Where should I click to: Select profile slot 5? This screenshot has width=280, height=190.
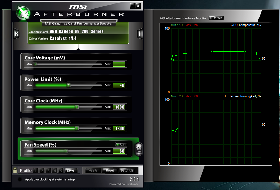click(x=61, y=171)
